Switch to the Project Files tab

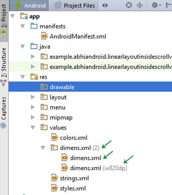coord(74,6)
